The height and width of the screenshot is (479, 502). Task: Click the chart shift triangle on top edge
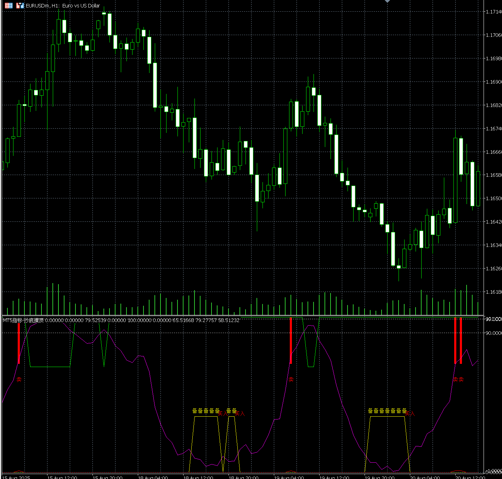coord(387,1)
